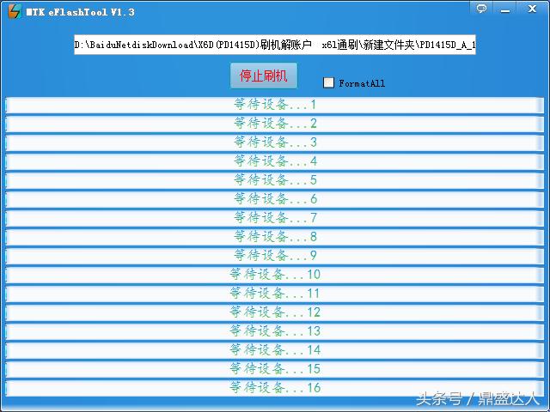
Task: Click the 等待设备...15 row
Action: coord(275,369)
